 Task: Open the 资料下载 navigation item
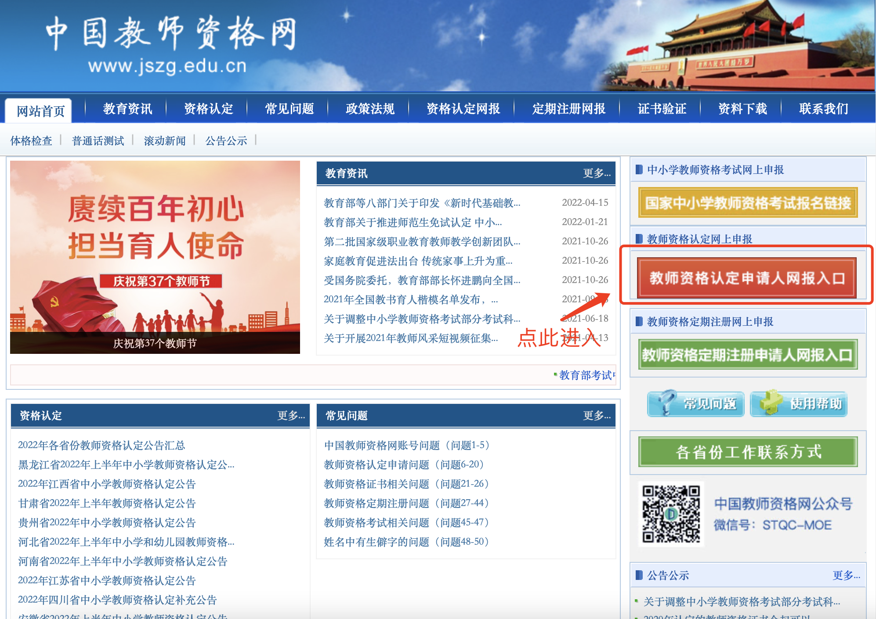(742, 108)
